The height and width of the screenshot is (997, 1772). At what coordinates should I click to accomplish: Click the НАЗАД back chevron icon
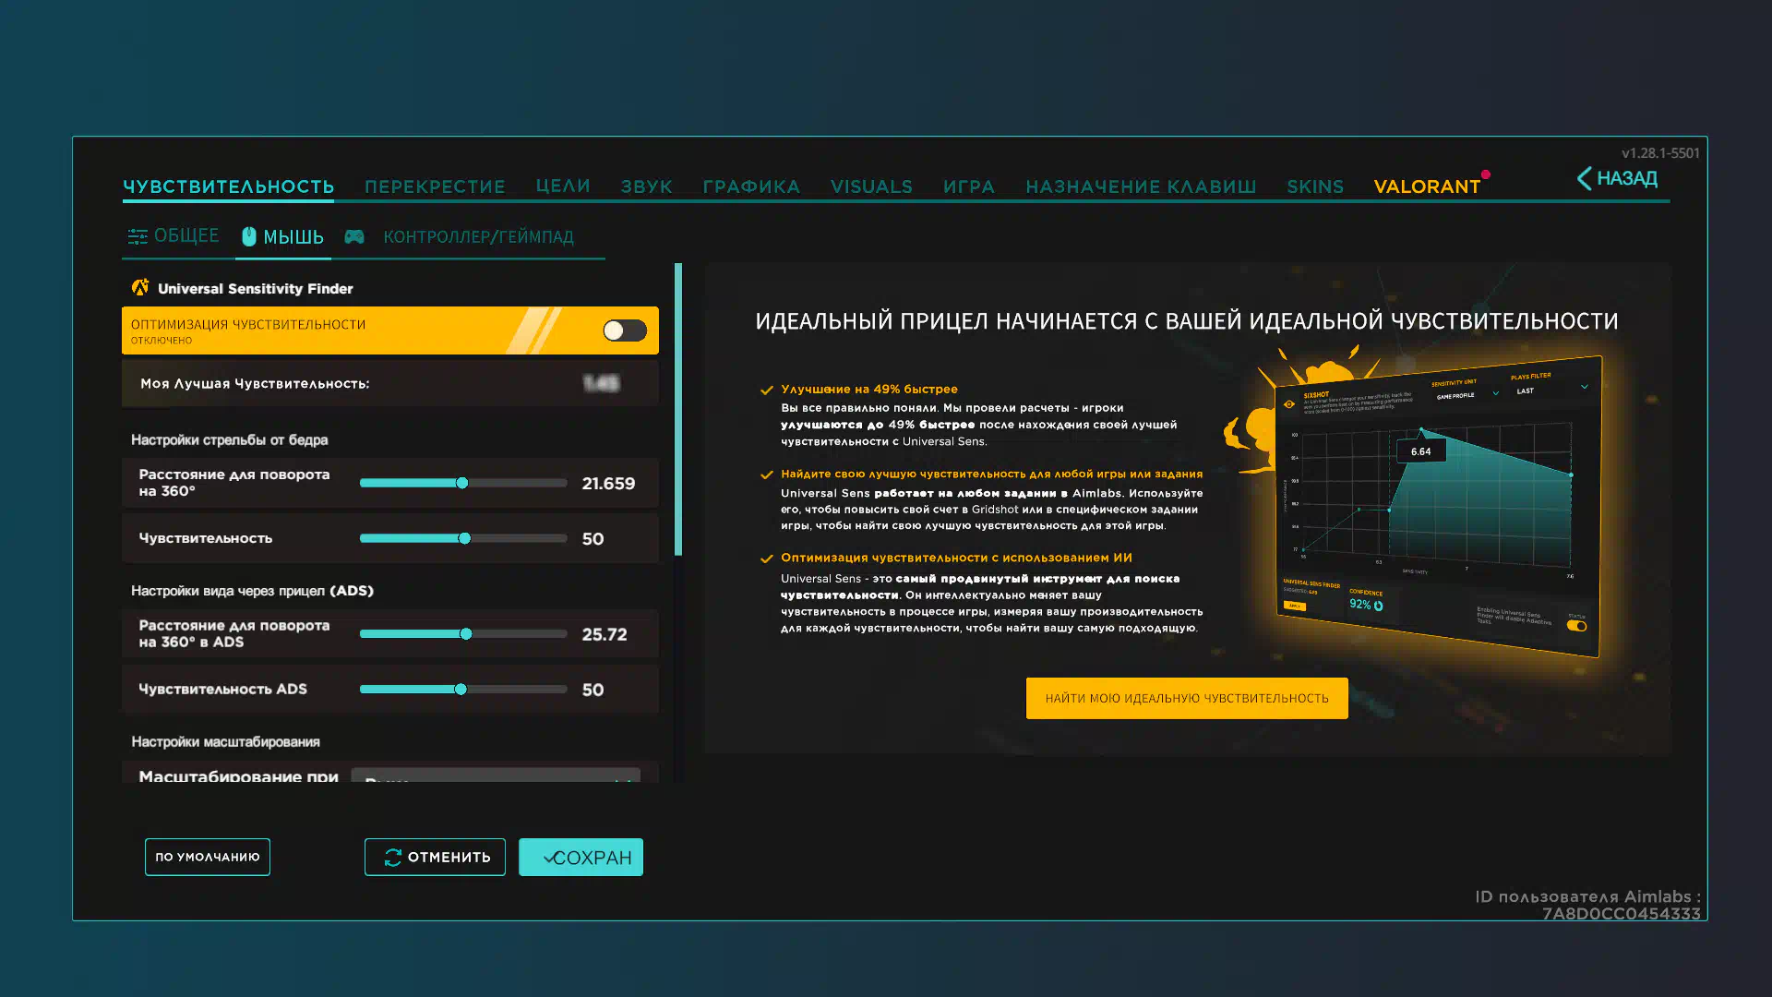tap(1584, 178)
